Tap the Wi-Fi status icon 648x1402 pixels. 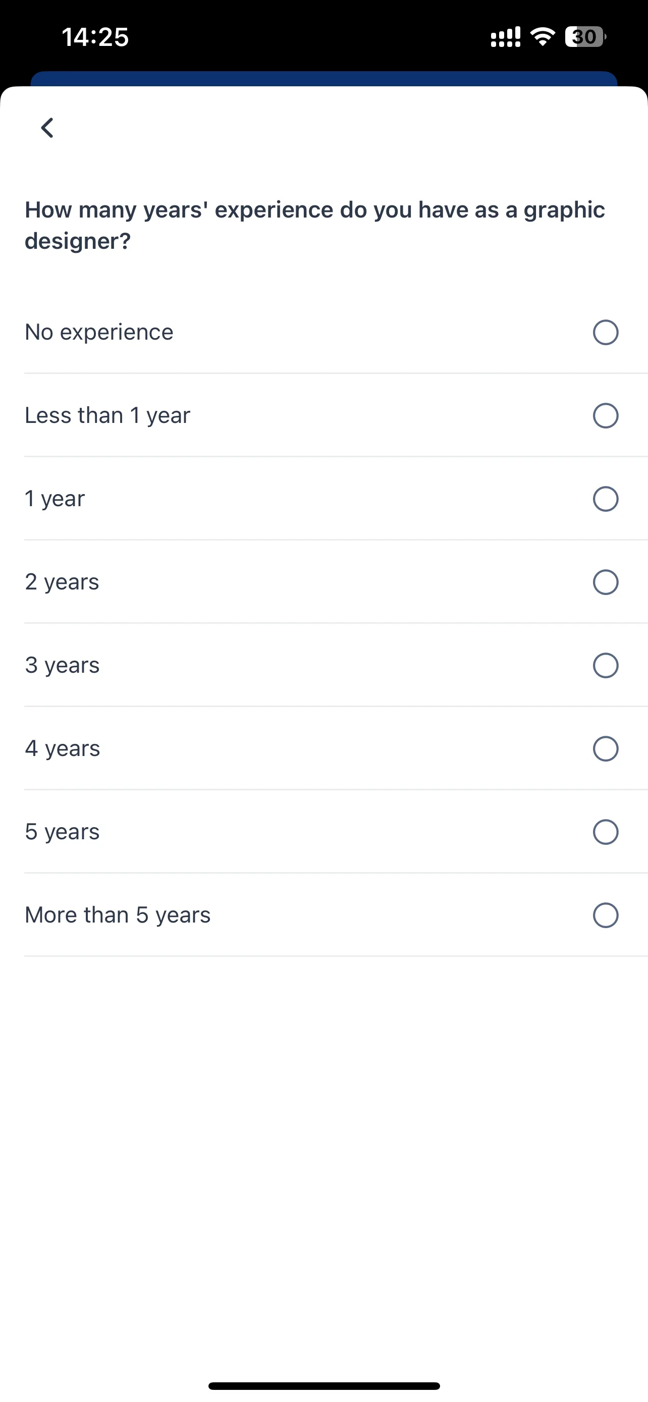(542, 37)
